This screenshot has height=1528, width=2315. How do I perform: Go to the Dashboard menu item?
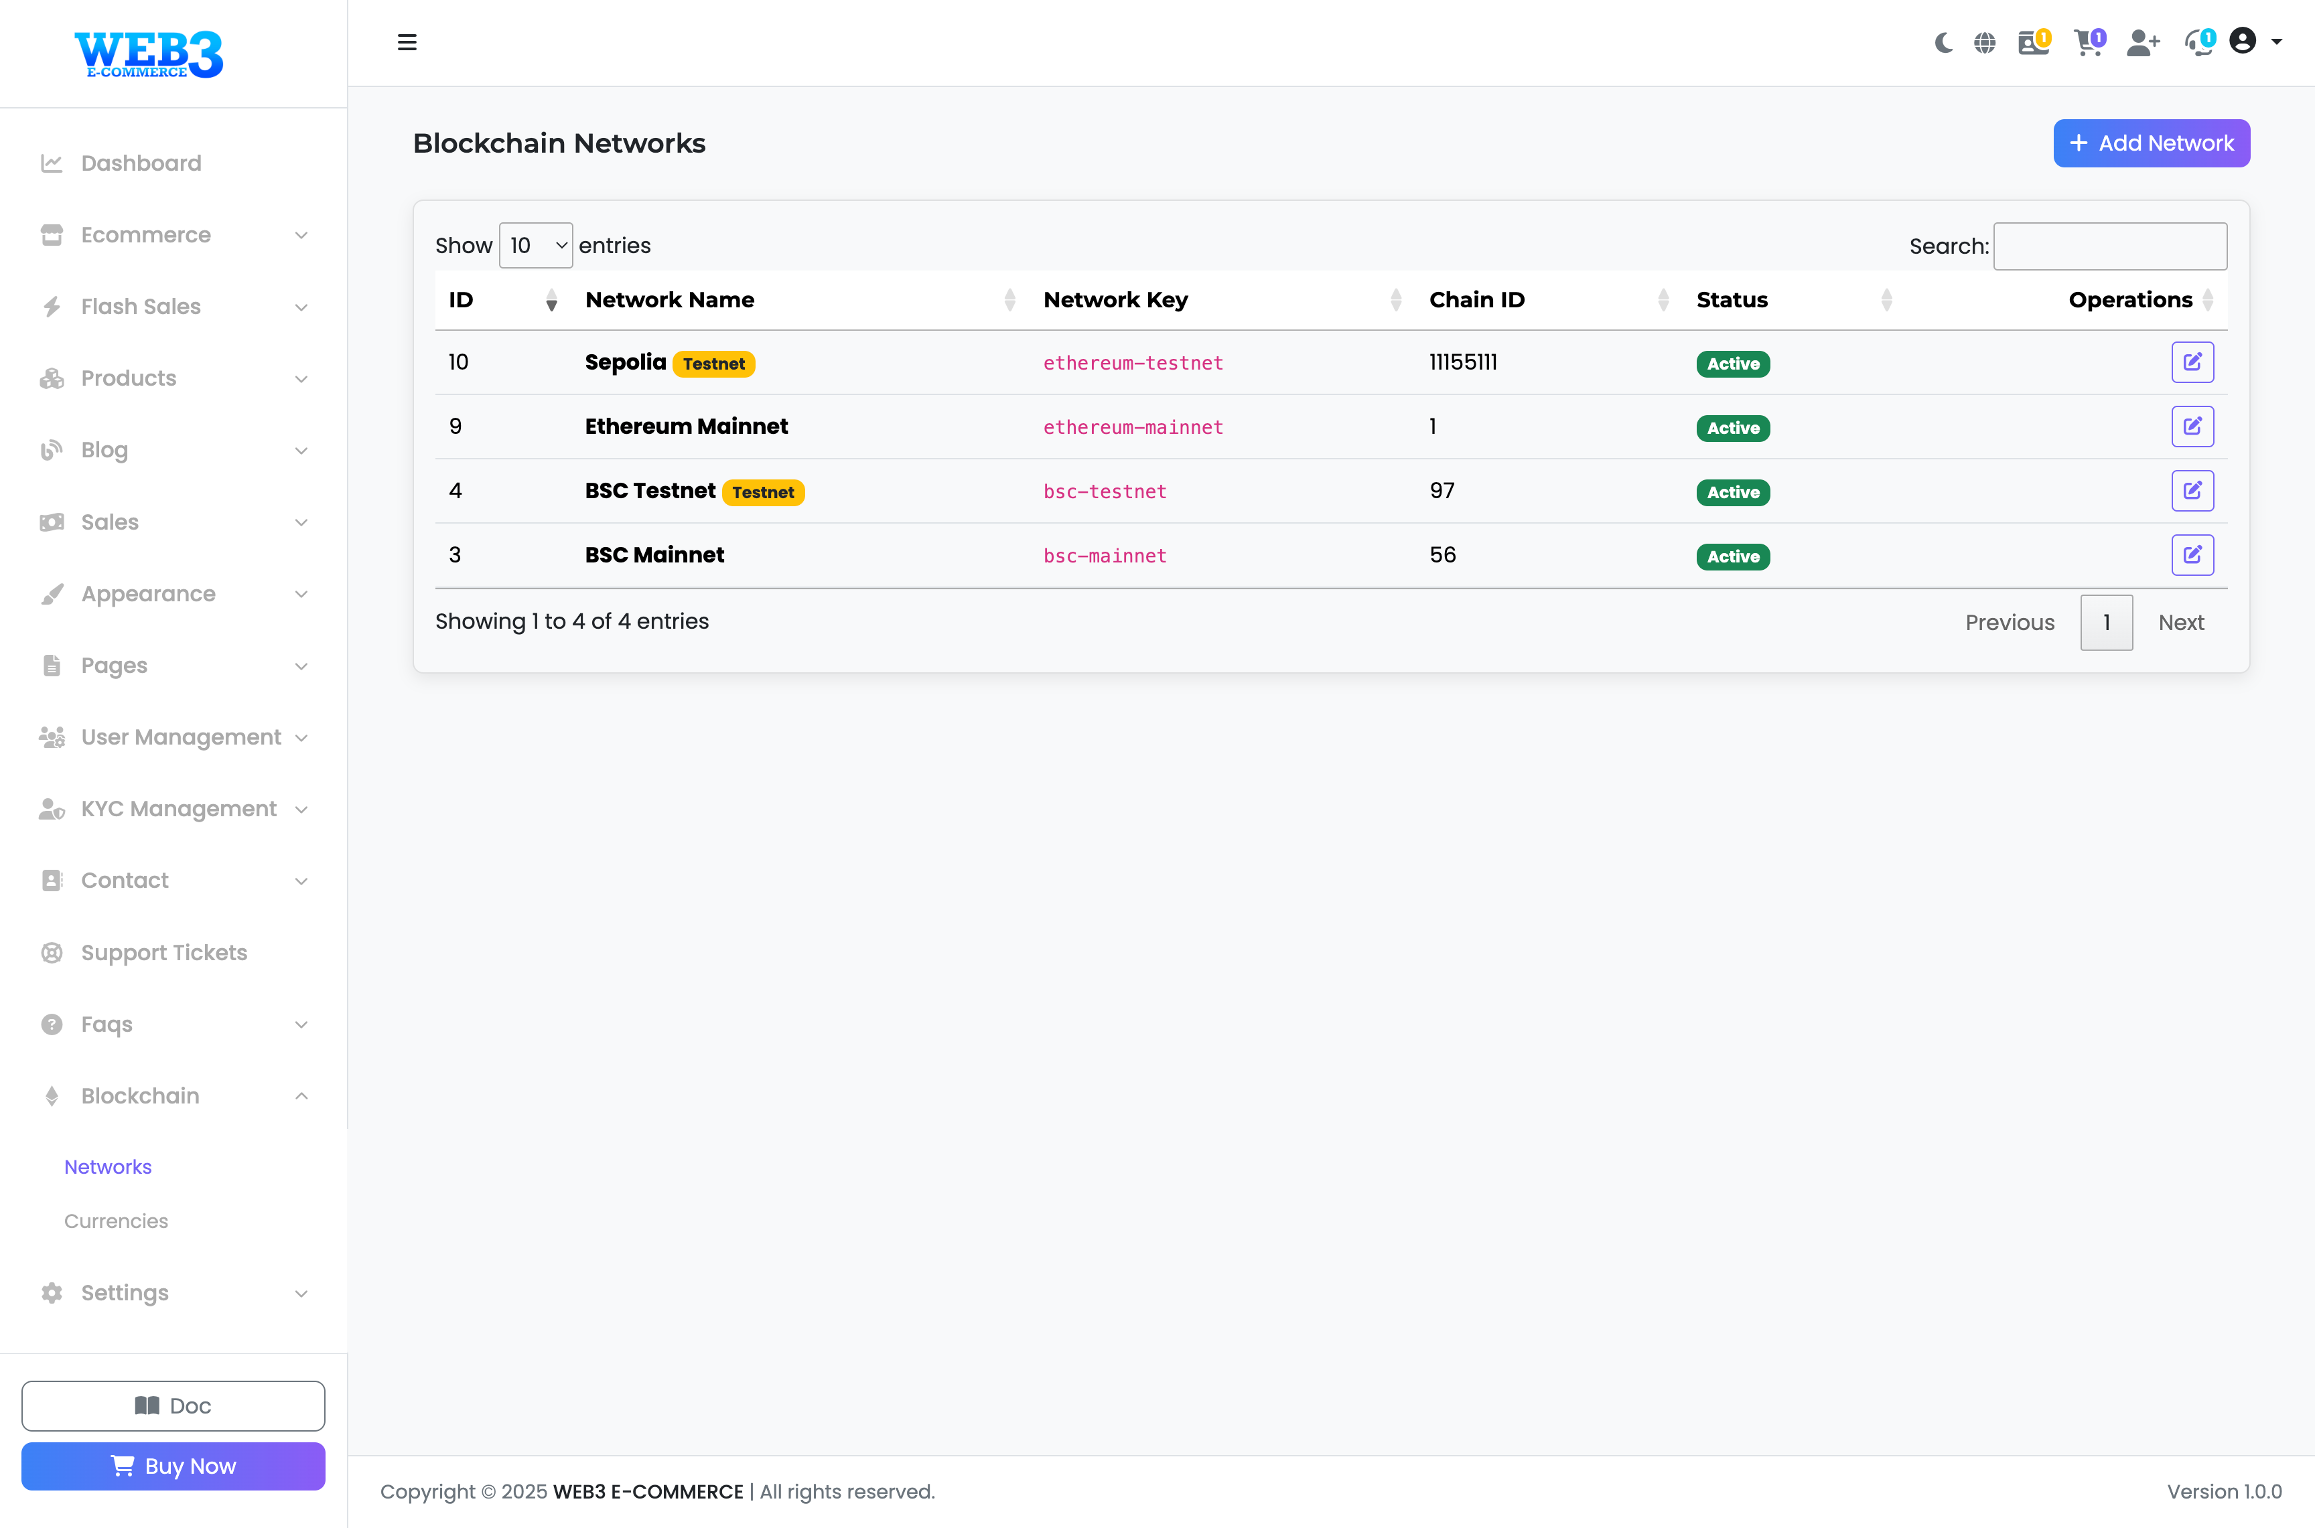coord(141,163)
